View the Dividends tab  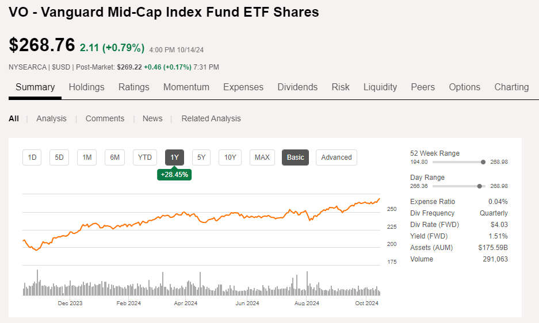coord(297,87)
